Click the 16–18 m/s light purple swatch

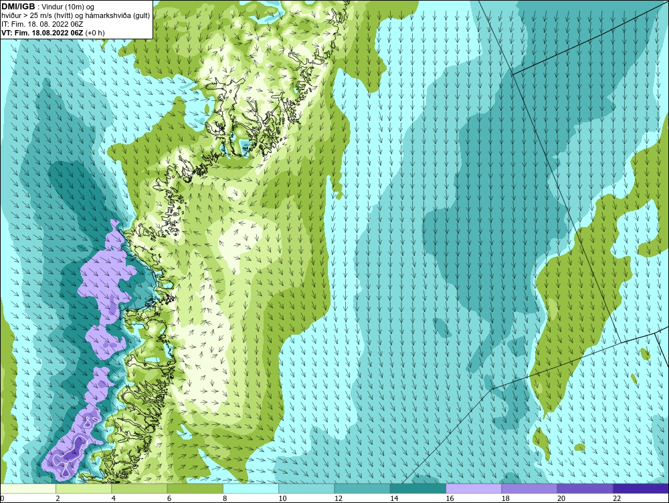pos(474,488)
